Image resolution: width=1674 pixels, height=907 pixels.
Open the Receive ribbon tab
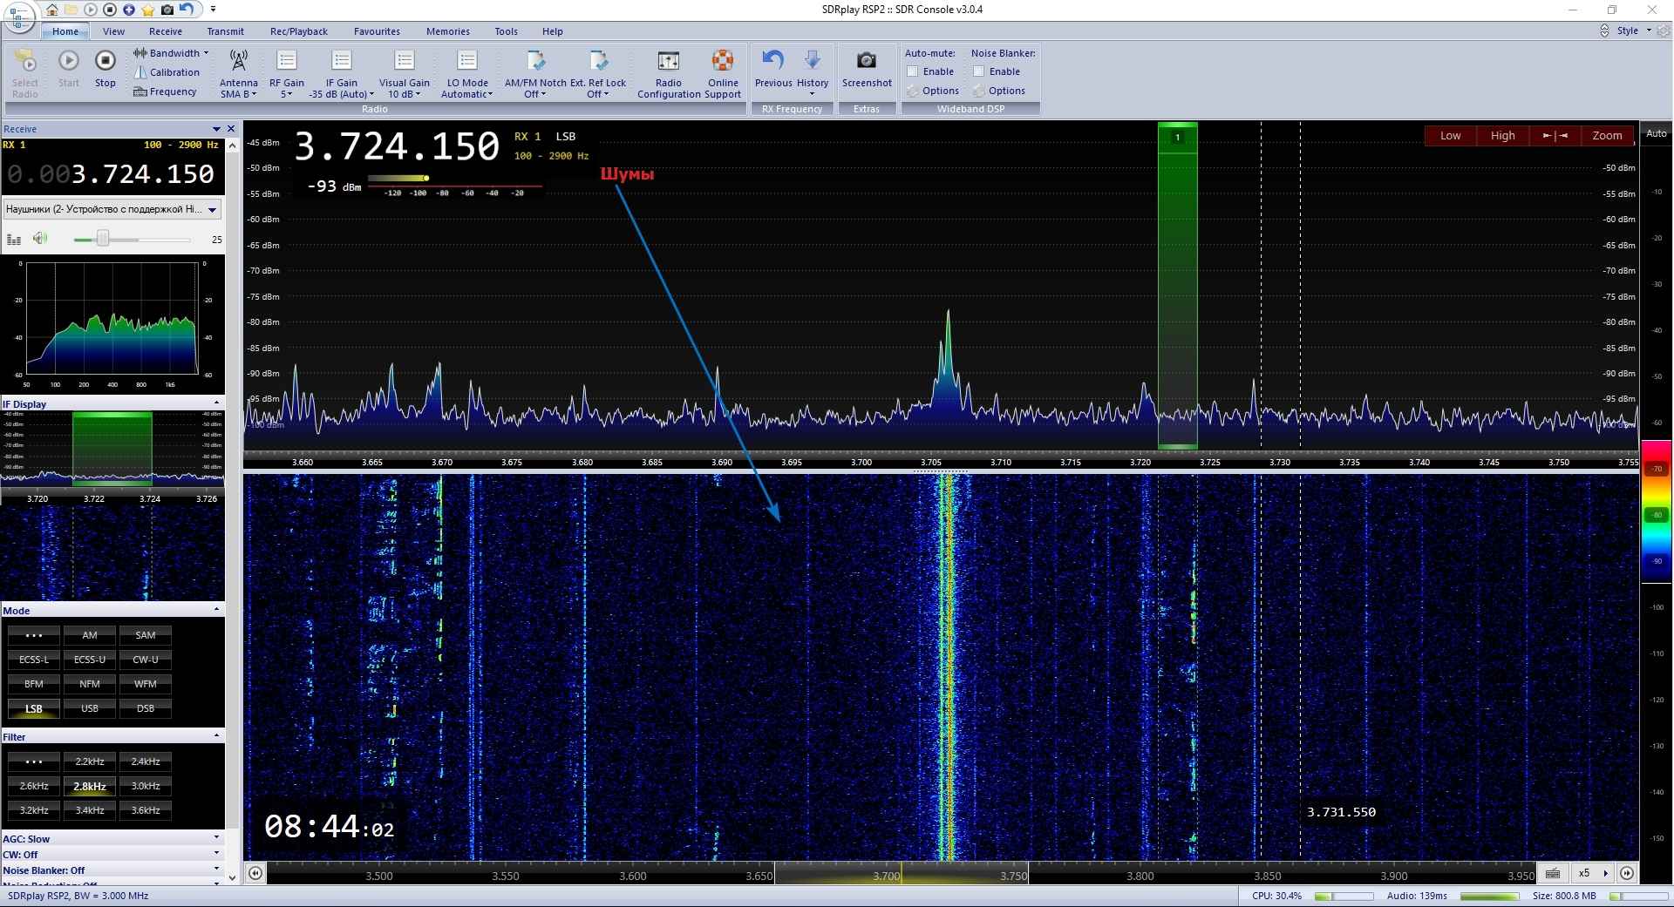[x=166, y=31]
